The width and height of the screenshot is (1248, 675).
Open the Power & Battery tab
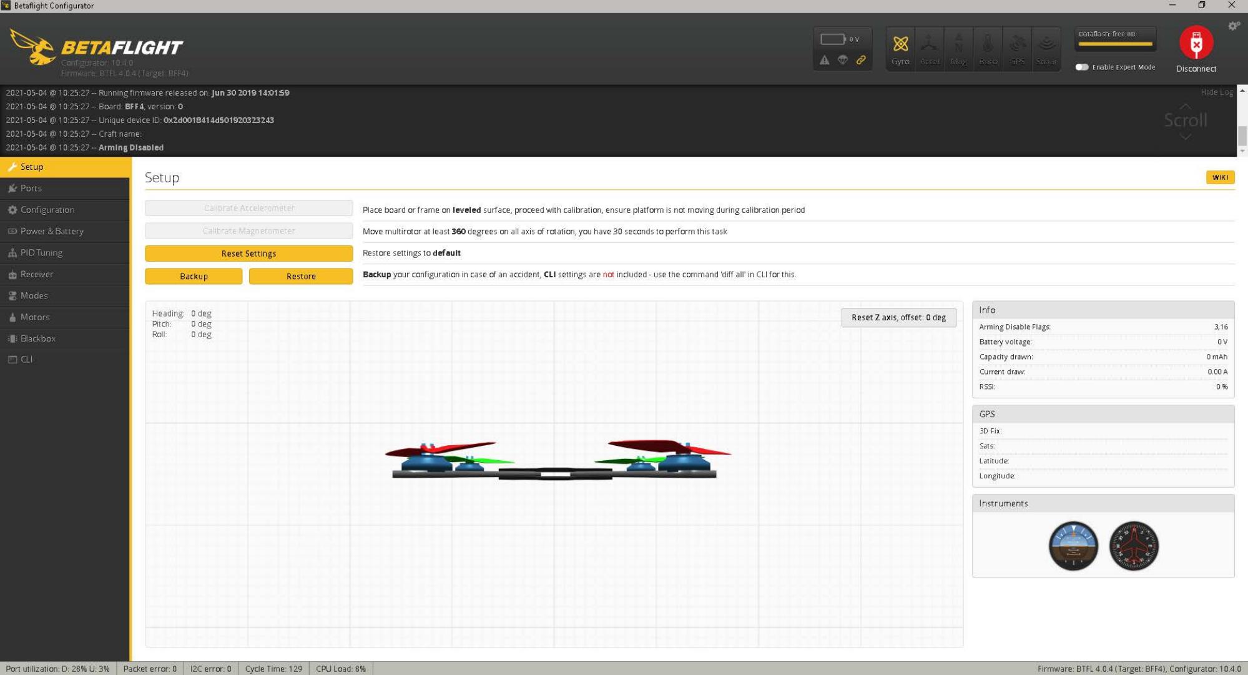pyautogui.click(x=65, y=231)
